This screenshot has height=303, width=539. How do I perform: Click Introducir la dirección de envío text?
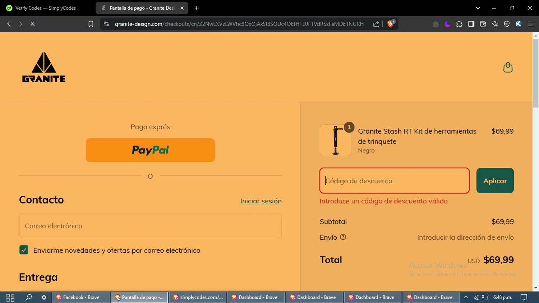465,237
